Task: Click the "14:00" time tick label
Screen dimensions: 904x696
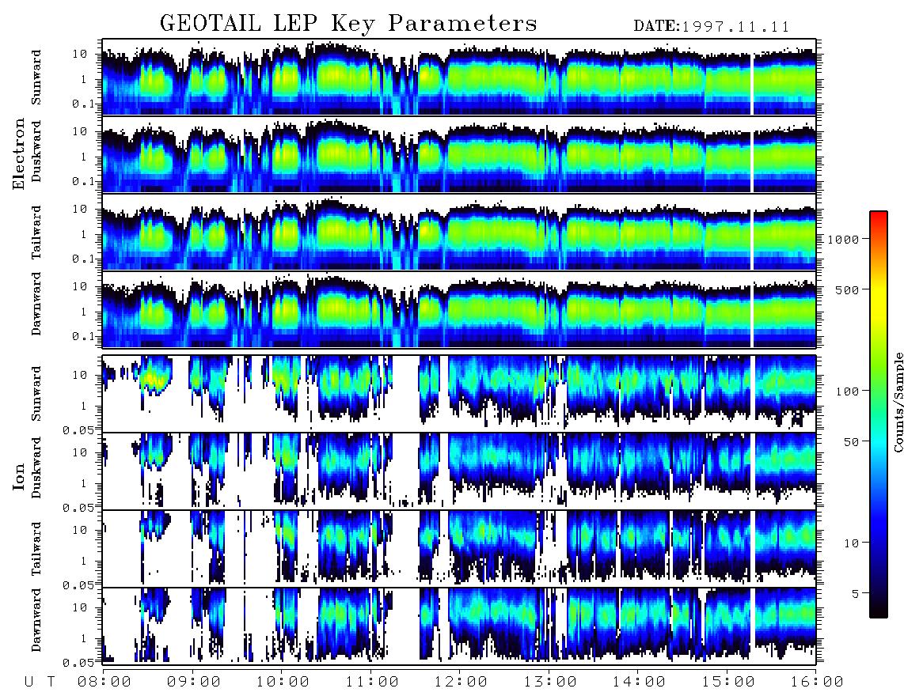Action: coord(640,683)
